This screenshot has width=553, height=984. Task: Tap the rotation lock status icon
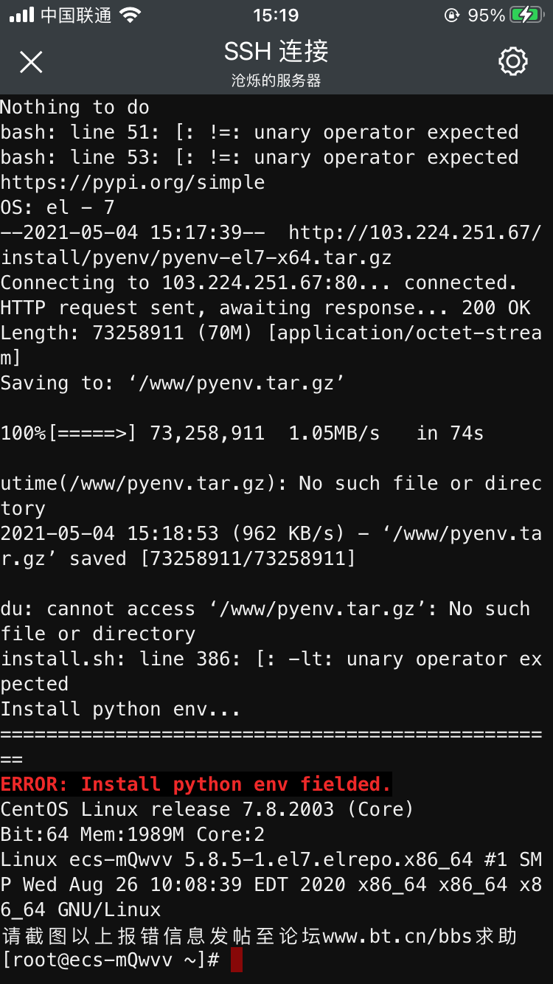(x=452, y=15)
